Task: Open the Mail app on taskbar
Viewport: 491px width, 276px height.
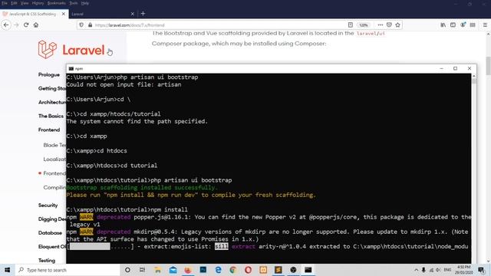Action: tap(173, 270)
